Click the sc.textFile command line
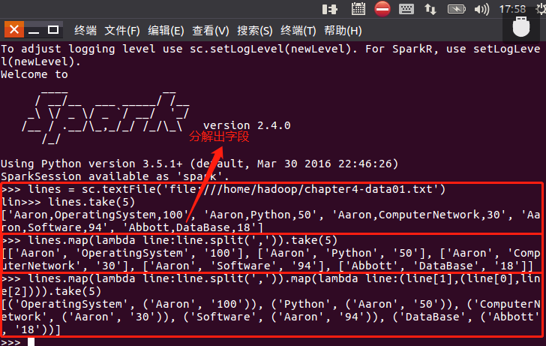Viewport: 546px width, 346px height. tap(223, 189)
